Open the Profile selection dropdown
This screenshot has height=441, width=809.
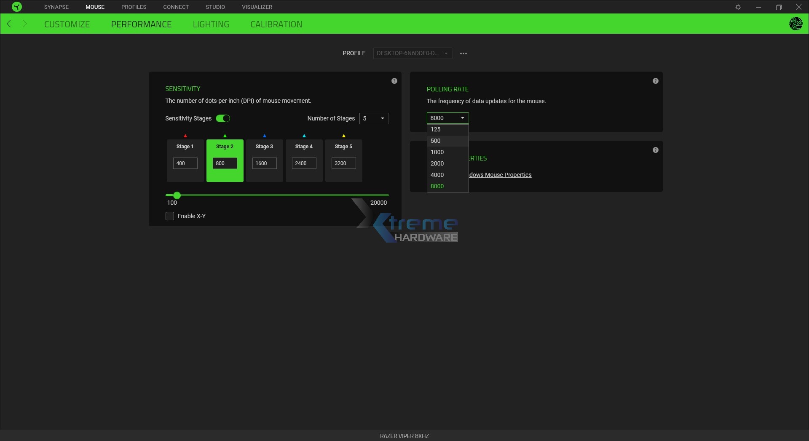(412, 53)
